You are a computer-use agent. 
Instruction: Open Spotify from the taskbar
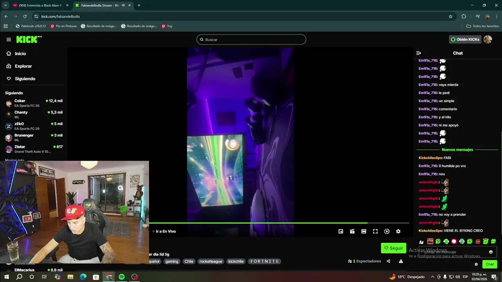tap(122, 277)
